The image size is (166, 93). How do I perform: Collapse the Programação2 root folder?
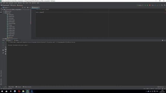[3, 10]
